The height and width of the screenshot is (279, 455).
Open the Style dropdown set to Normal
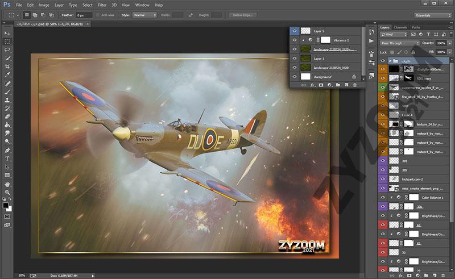click(x=144, y=15)
